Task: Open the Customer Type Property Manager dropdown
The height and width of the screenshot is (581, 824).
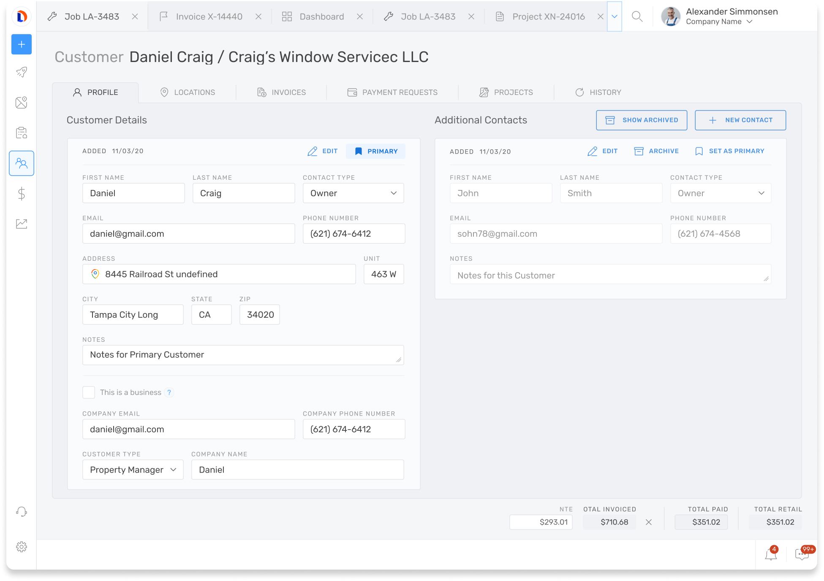Action: (x=133, y=470)
